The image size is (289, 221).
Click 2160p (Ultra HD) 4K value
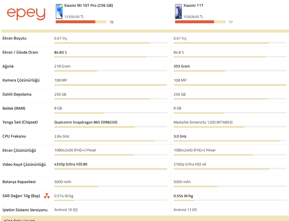(190, 164)
